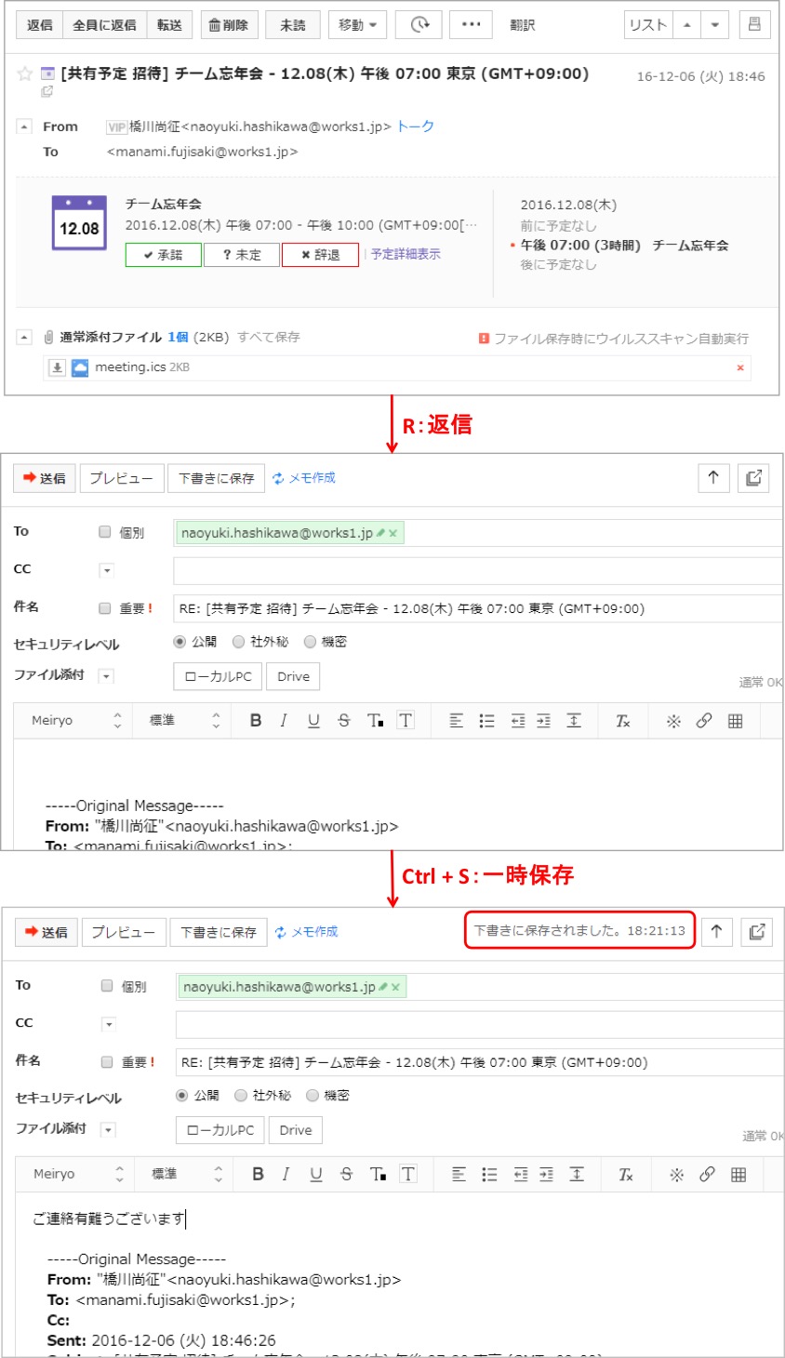Open the 移動 dropdown menu
785x1358 pixels.
tap(358, 25)
